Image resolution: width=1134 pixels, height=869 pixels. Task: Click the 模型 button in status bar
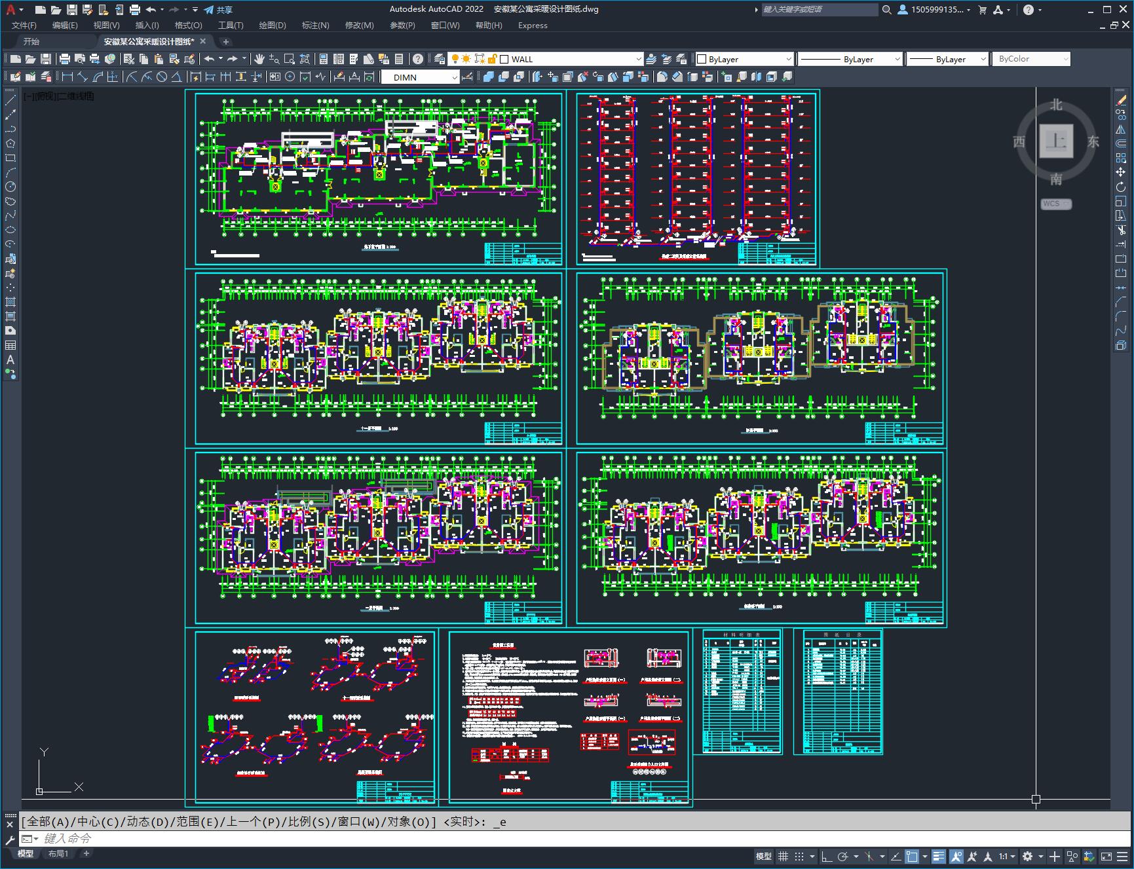[764, 856]
